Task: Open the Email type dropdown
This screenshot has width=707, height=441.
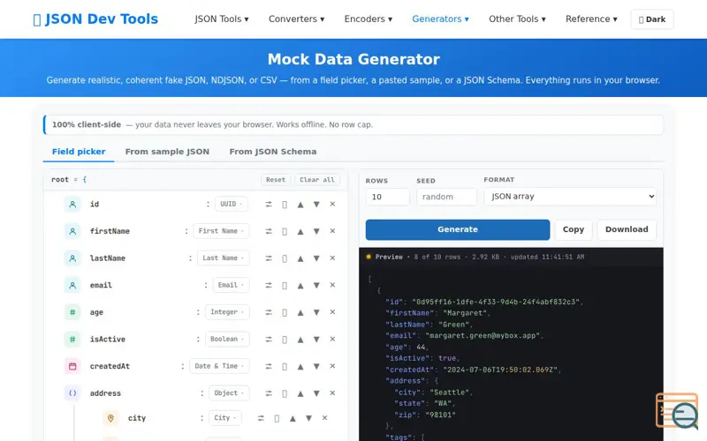Action: pyautogui.click(x=231, y=285)
